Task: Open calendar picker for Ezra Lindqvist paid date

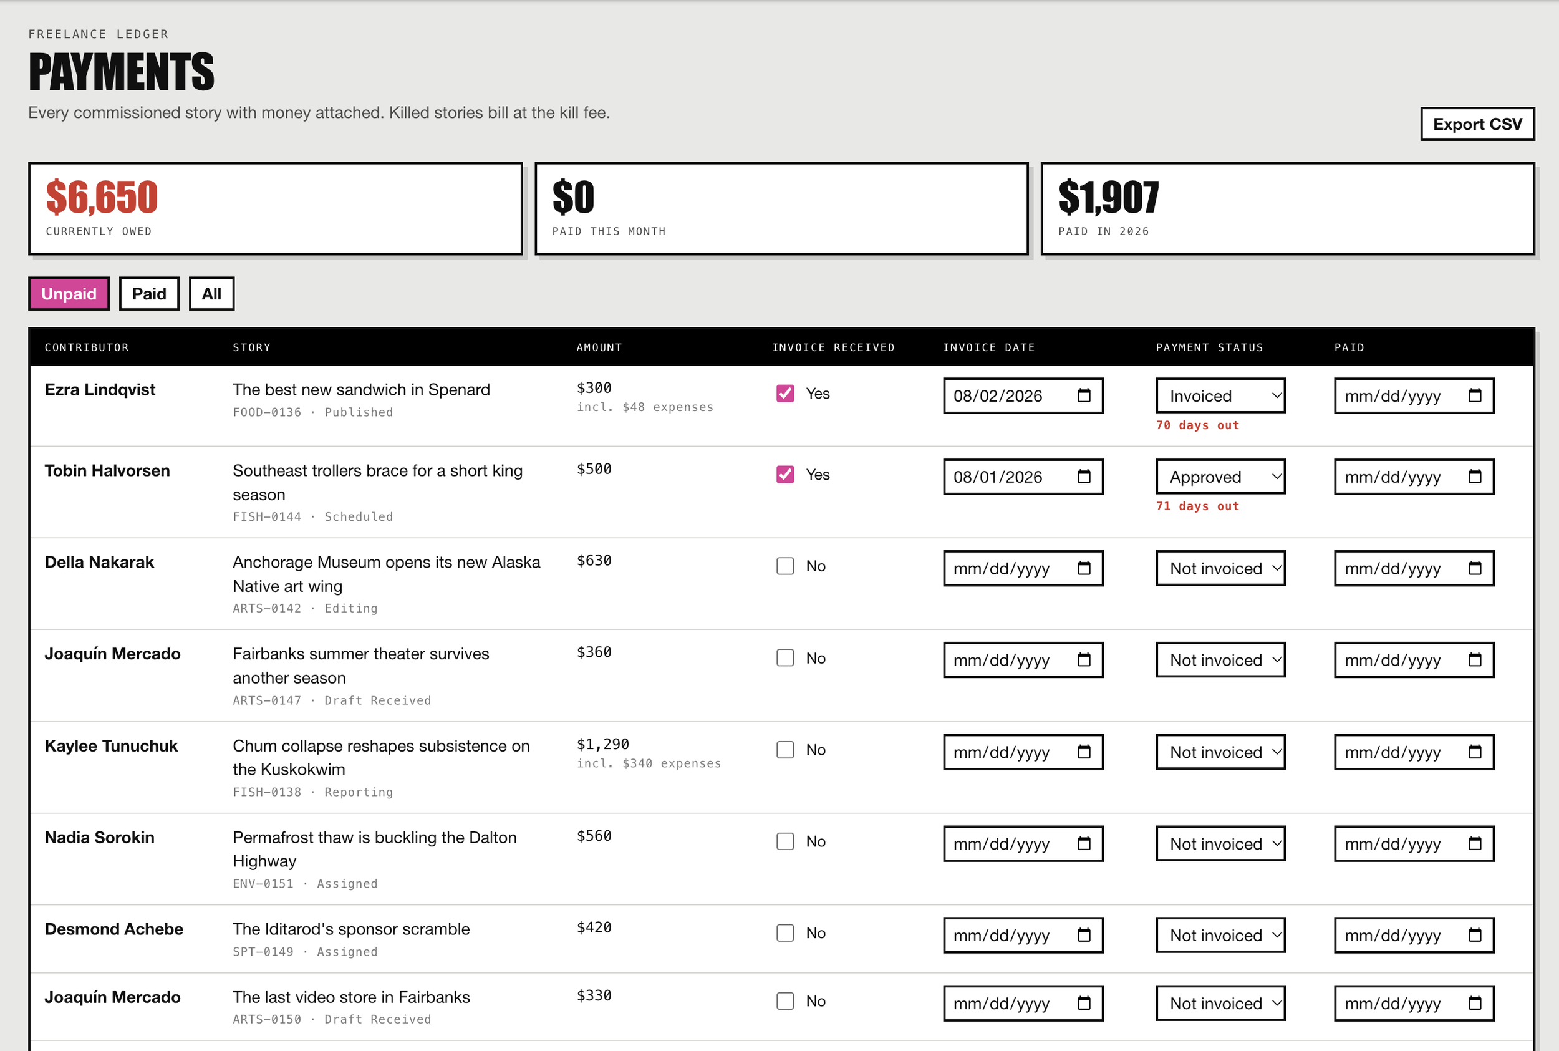Action: [1475, 395]
